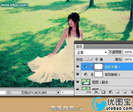This screenshot has width=133, height=112.
Task: Click the new layer icon
Action: click(x=125, y=92)
